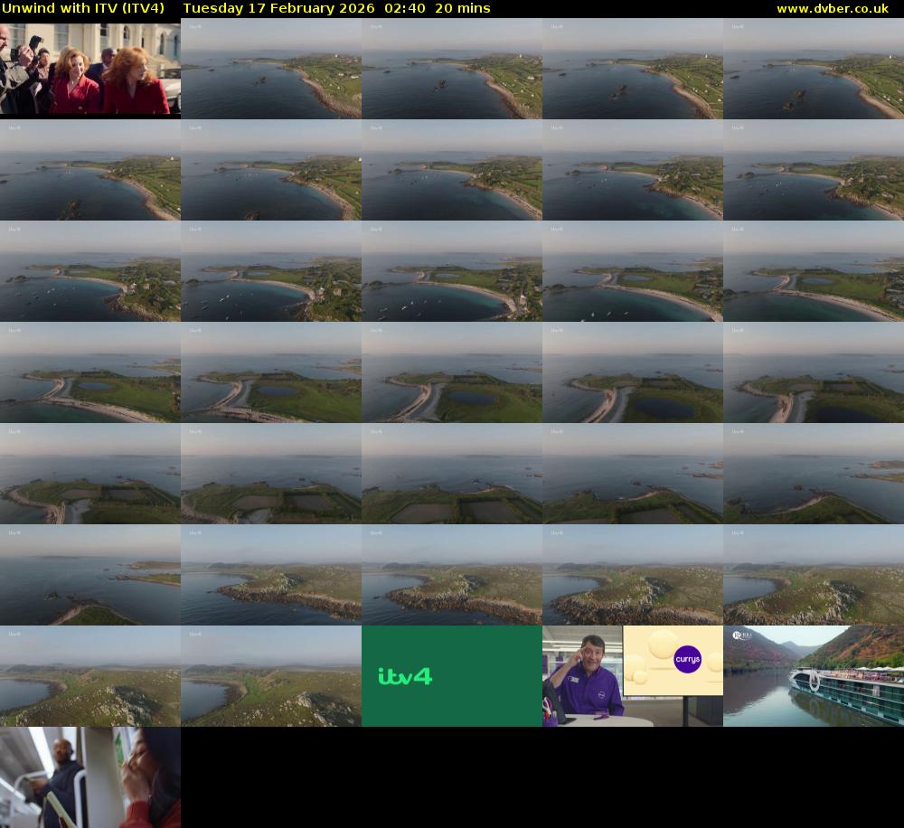
Task: Click the itv4 logo on green background
Action: tap(405, 676)
